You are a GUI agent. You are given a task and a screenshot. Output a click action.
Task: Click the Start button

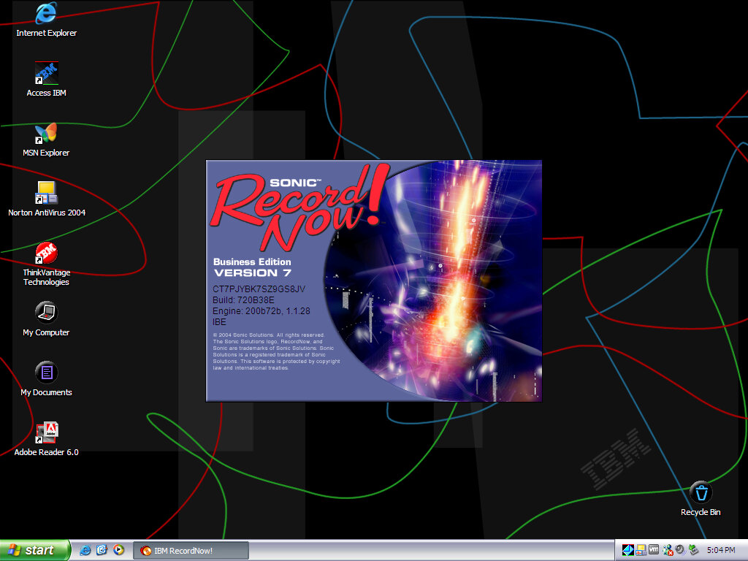(x=35, y=550)
